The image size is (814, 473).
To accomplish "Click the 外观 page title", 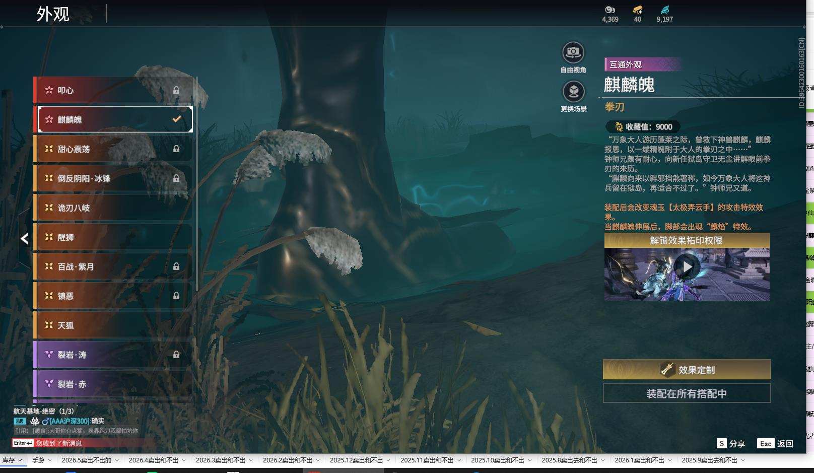I will click(x=53, y=14).
